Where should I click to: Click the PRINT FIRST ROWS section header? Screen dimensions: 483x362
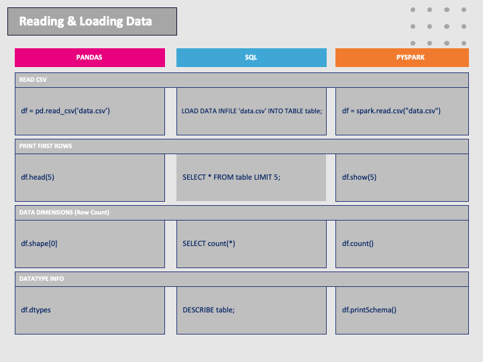(241, 147)
